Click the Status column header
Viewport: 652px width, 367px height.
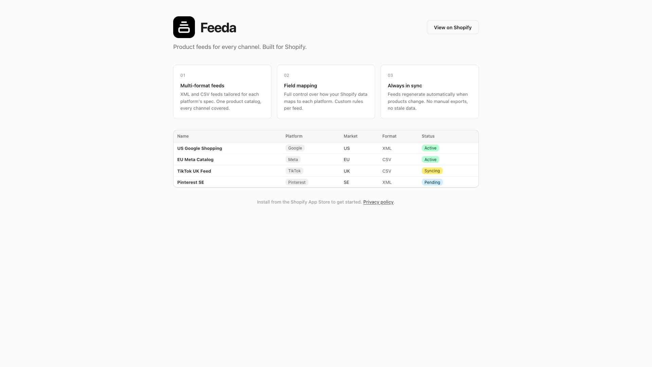pyautogui.click(x=428, y=136)
